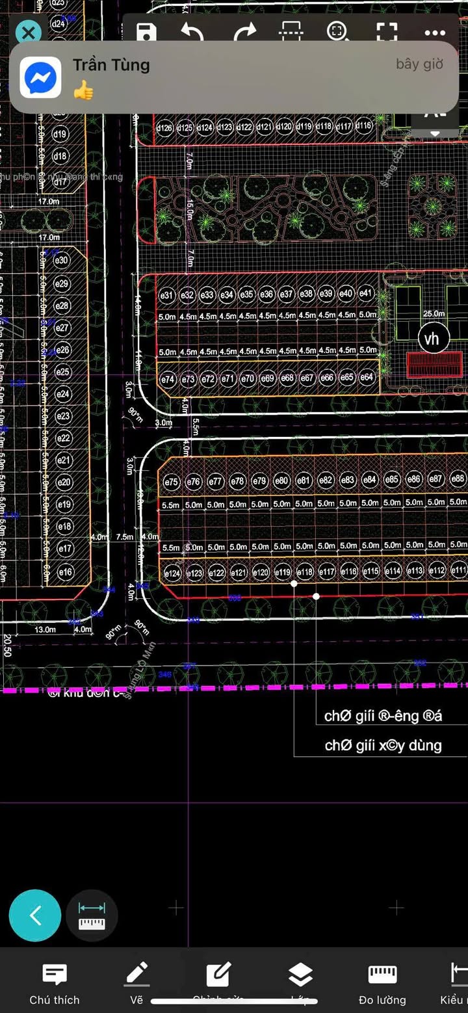
Task: Redo the undone action
Action: coord(244,33)
